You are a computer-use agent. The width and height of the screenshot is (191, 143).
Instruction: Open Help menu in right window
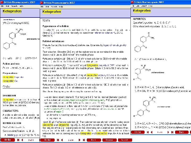coord(150,6)
